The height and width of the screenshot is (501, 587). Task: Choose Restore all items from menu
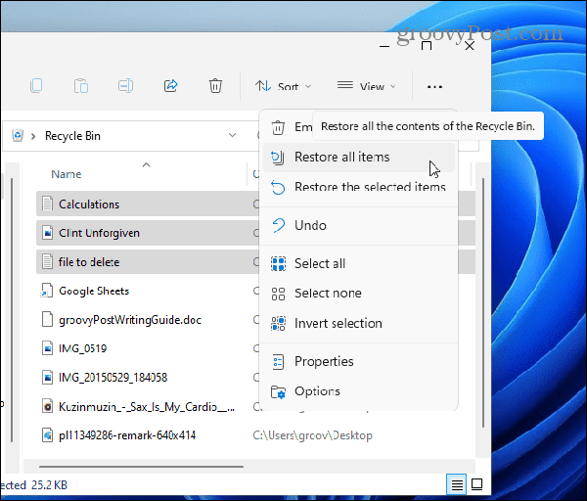[x=342, y=157]
